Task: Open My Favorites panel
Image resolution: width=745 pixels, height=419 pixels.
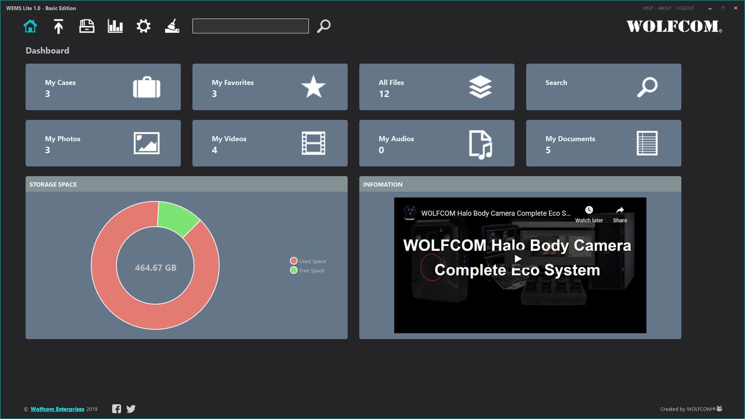Action: coord(270,87)
